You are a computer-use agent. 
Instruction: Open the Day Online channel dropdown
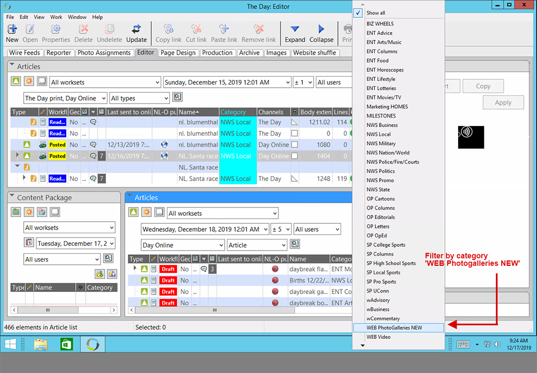click(x=183, y=245)
